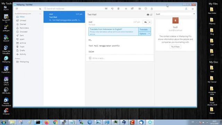Click the Try it Now button

(175, 47)
